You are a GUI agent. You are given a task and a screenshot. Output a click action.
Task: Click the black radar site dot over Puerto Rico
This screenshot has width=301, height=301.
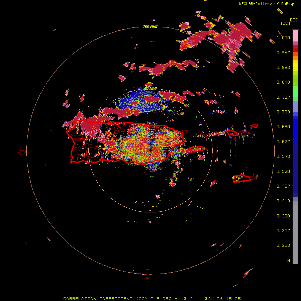[150, 150]
